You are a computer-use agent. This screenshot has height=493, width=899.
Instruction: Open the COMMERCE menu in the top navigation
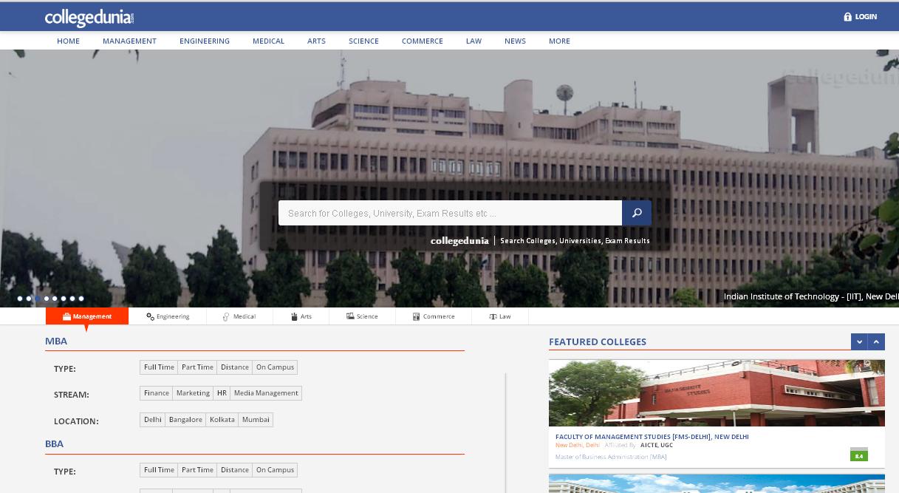point(423,41)
